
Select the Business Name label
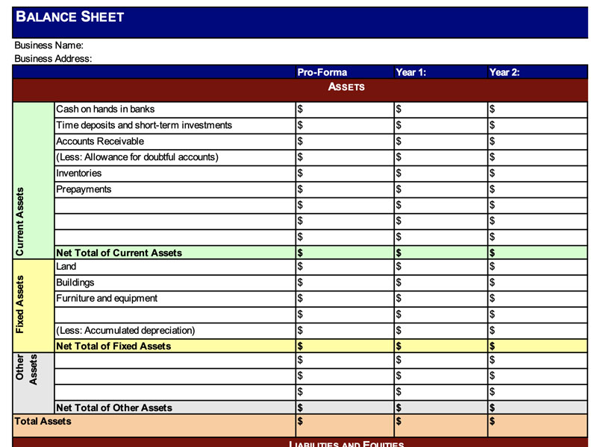(49, 45)
